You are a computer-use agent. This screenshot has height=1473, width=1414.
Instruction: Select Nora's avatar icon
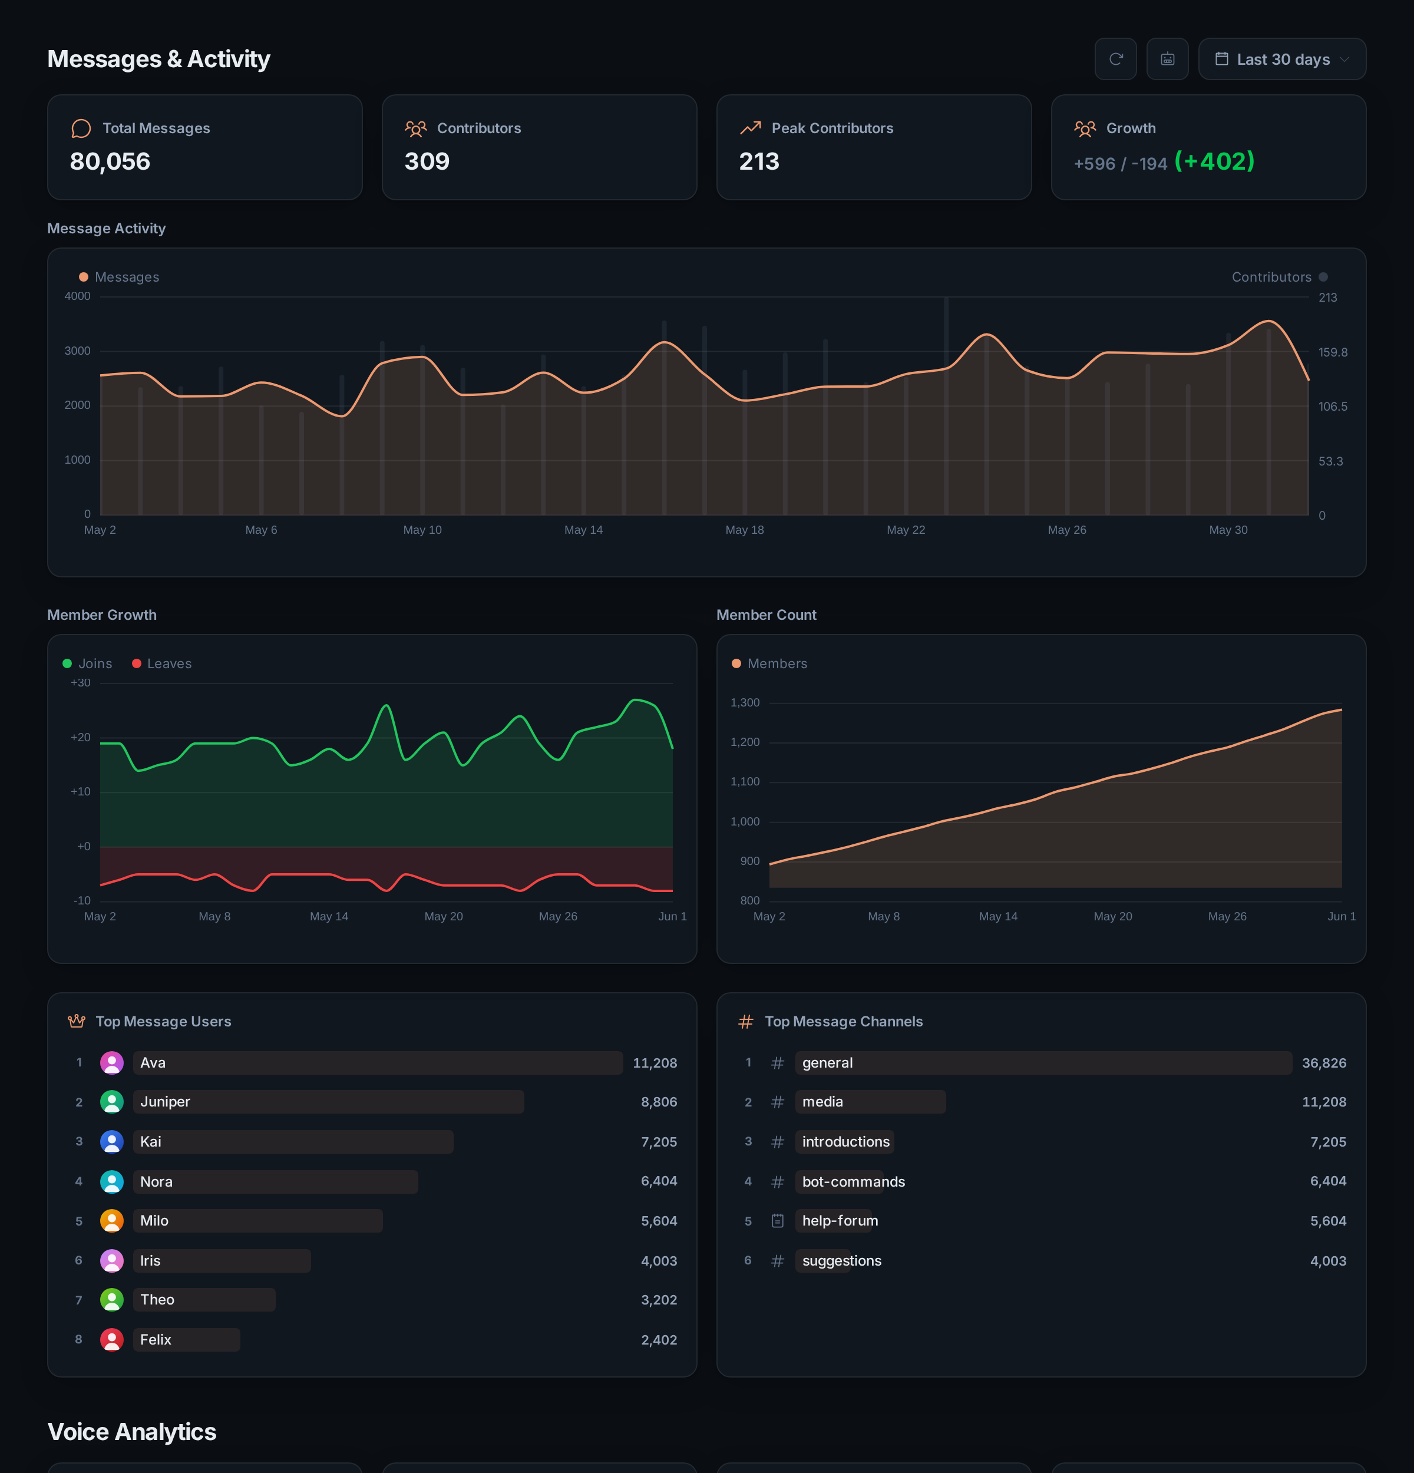[112, 1181]
